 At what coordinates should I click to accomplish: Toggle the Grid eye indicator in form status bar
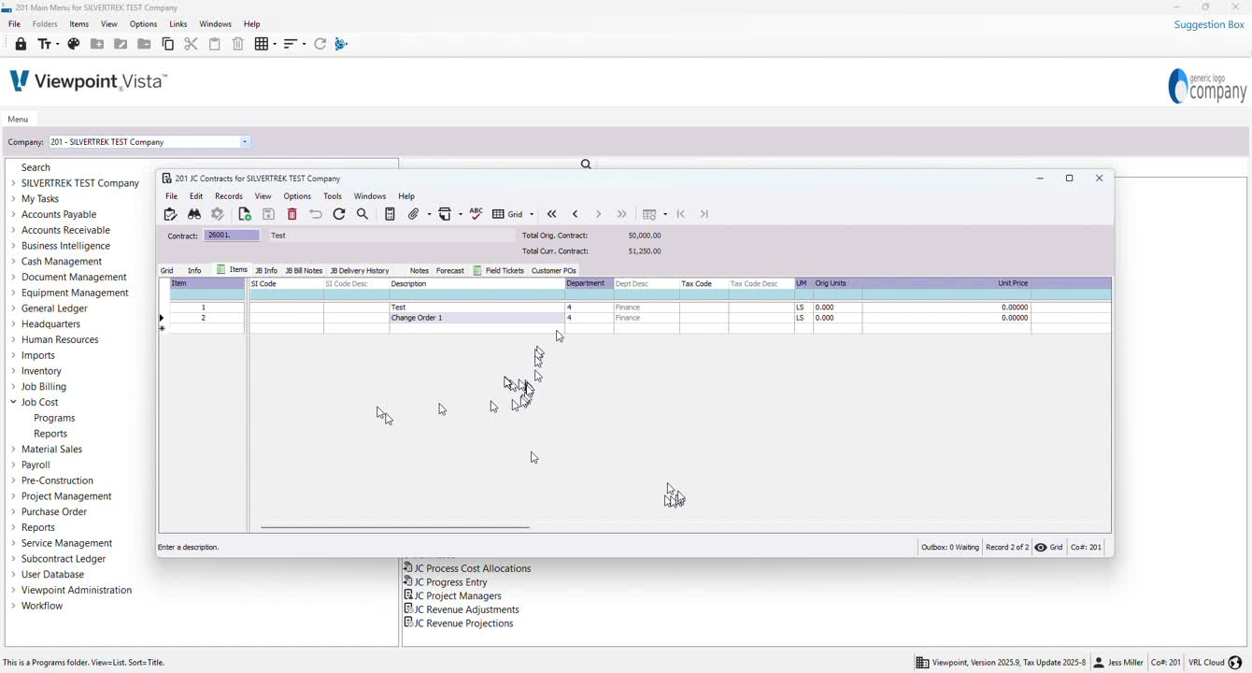1040,548
